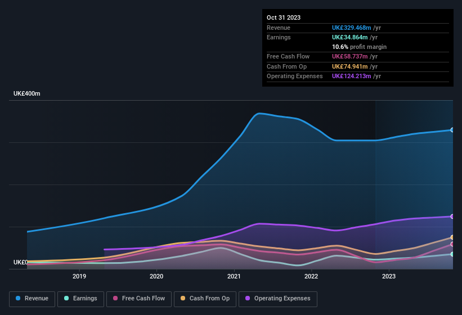
Task: Toggle the Earnings legend button
Action: click(x=80, y=299)
